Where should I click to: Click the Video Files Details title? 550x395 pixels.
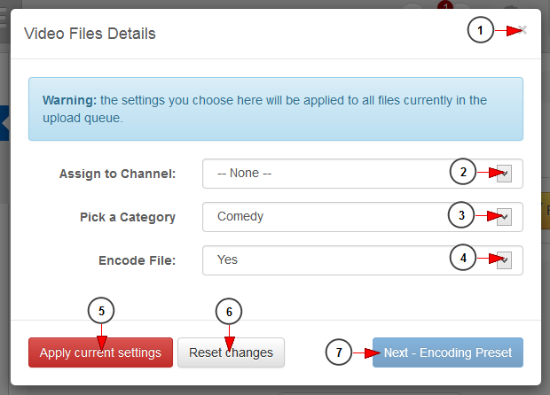pos(90,34)
